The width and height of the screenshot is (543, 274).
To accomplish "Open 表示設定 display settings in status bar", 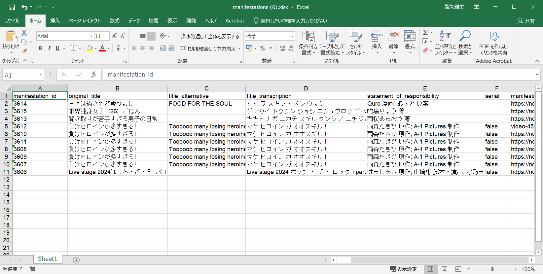I will coord(403,269).
